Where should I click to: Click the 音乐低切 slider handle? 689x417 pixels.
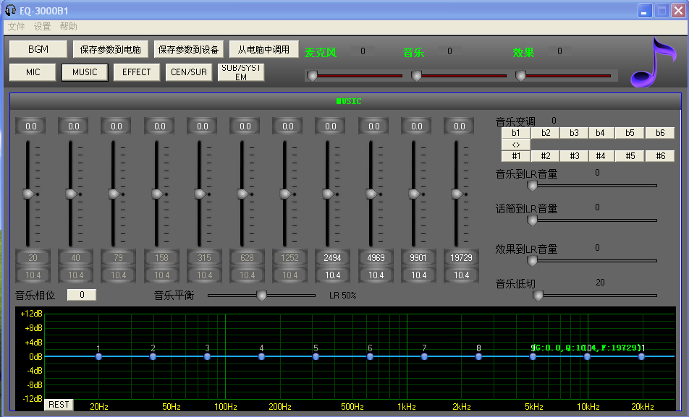coord(538,296)
